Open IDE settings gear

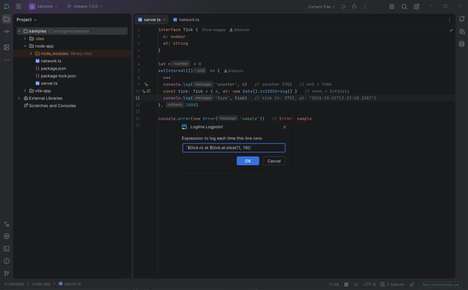coord(416,7)
